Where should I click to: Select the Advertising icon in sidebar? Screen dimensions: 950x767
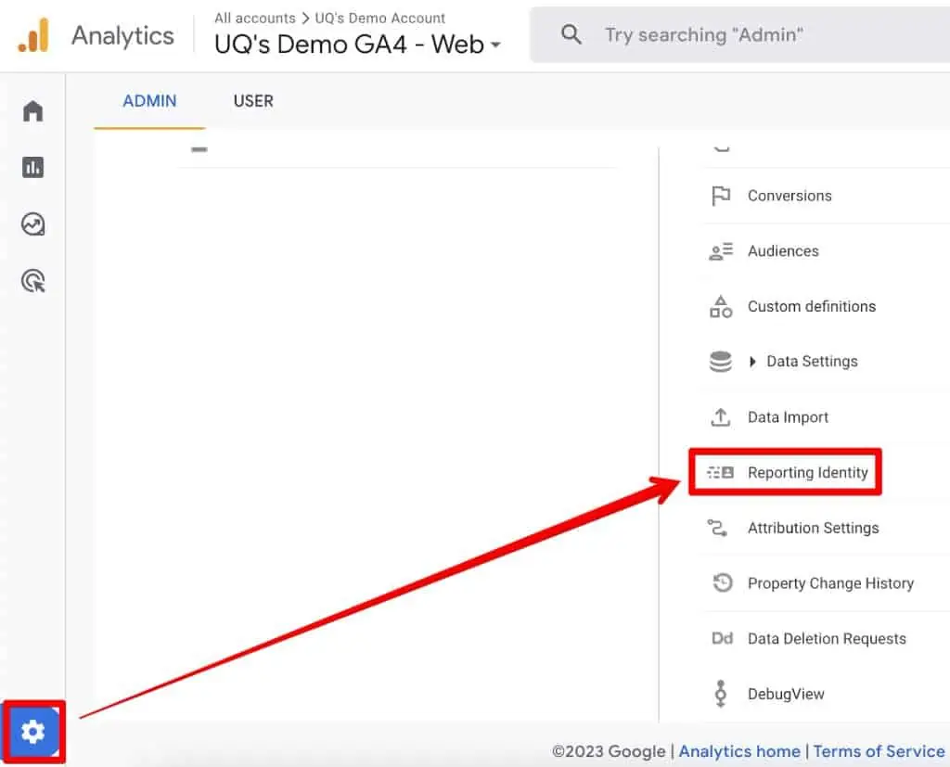coord(32,281)
